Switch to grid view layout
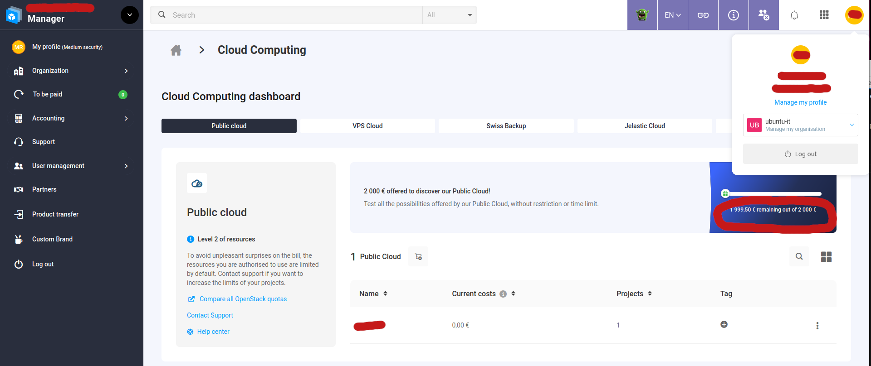 click(x=826, y=257)
